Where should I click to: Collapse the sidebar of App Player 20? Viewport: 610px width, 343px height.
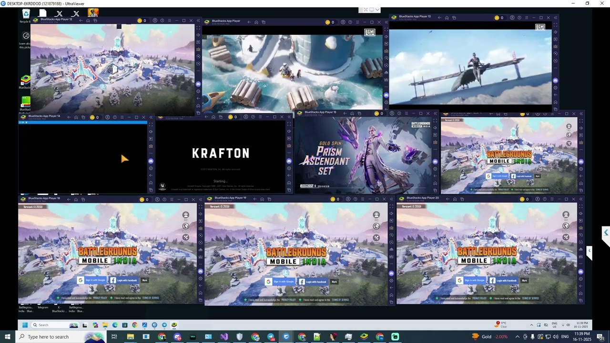coord(580,199)
